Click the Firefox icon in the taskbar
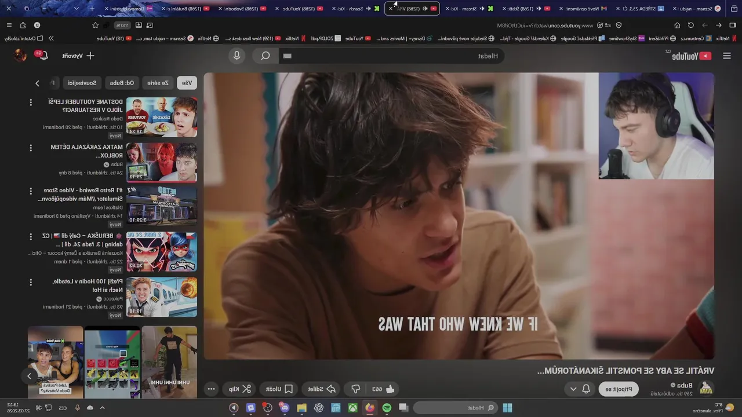The width and height of the screenshot is (742, 417). coord(370,408)
